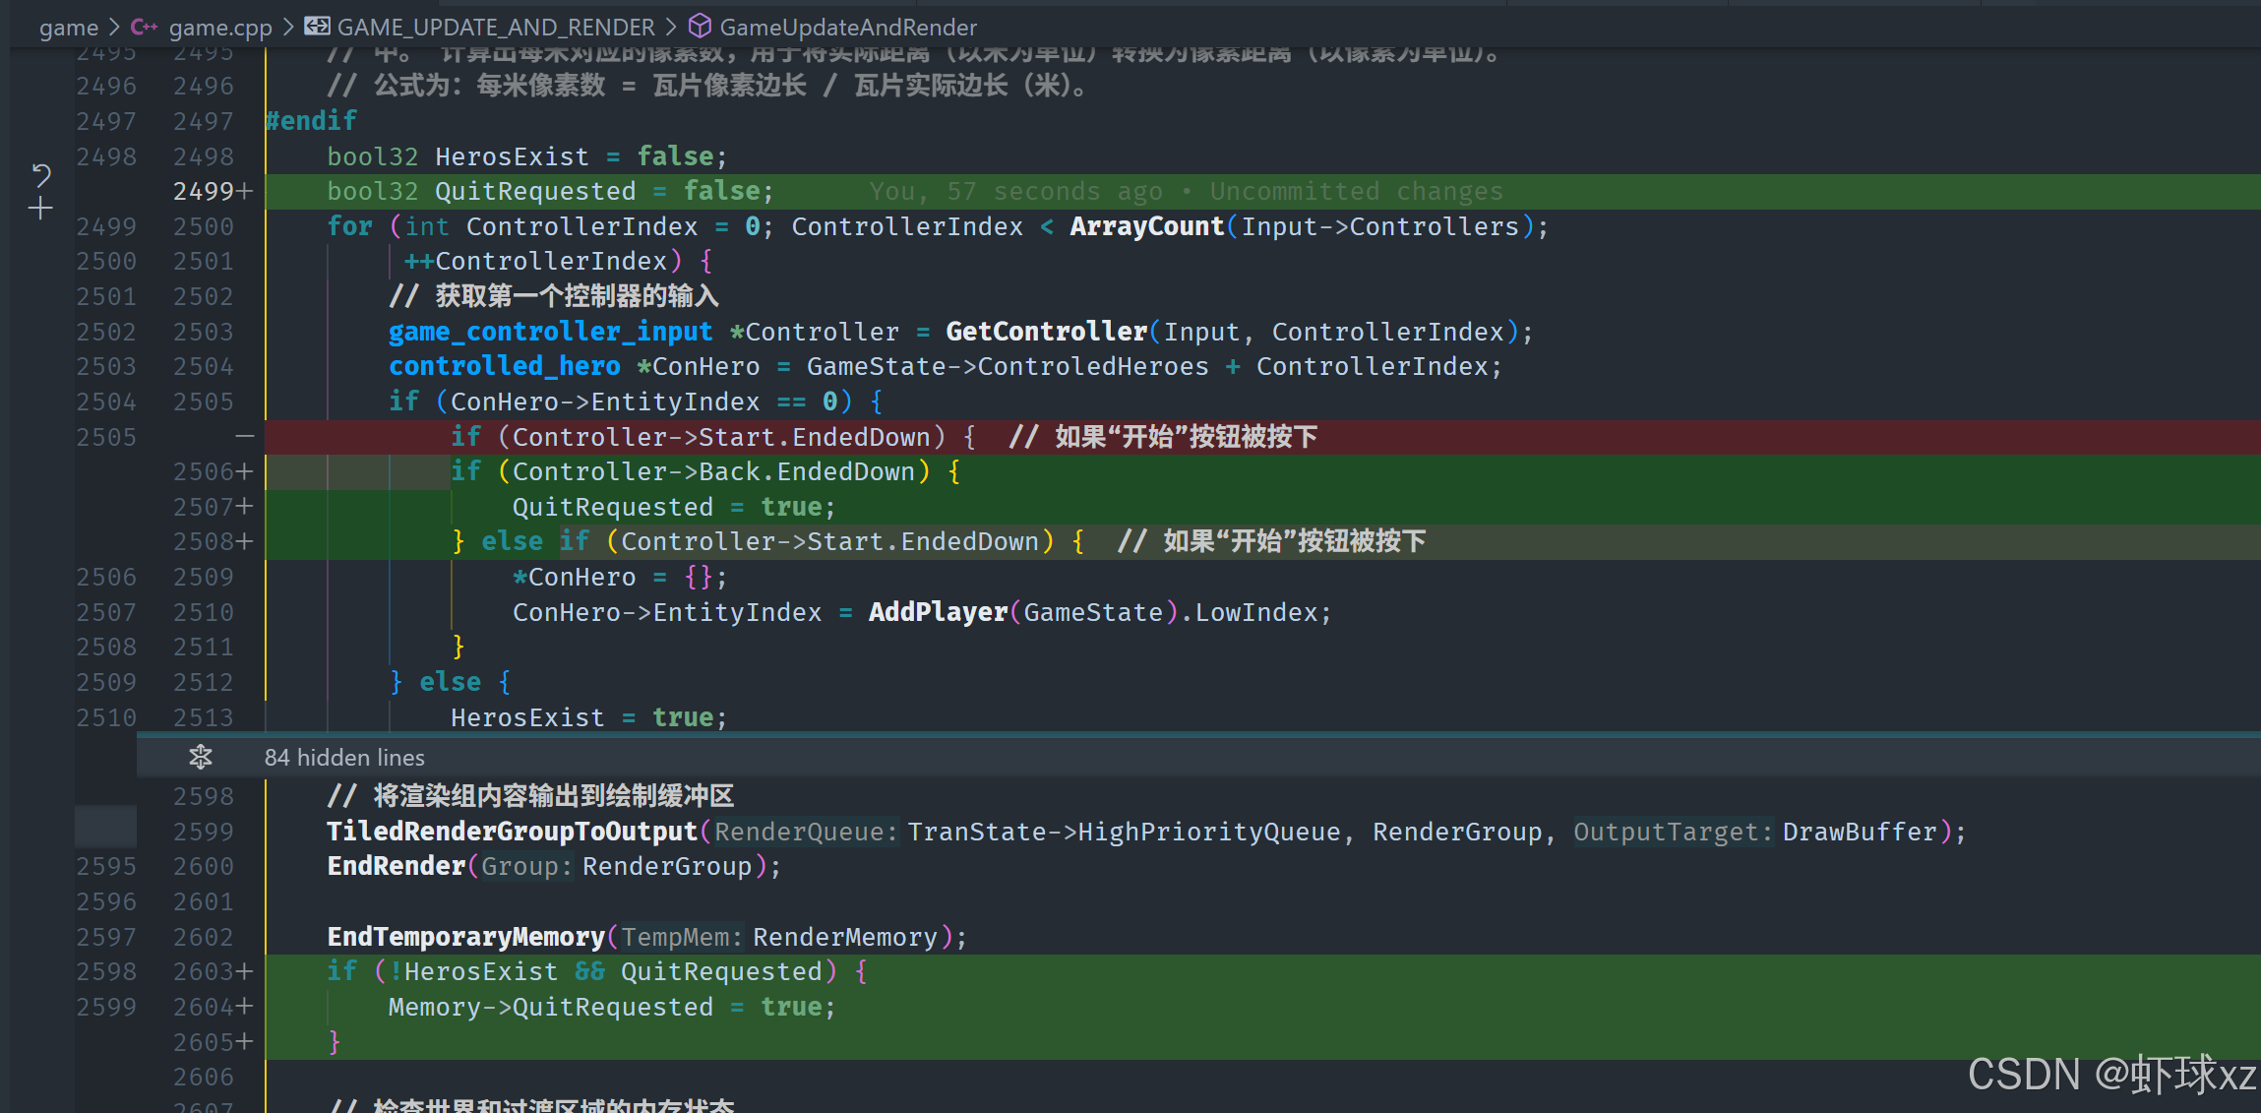Show the 84 hidden lines text bar
Image resolution: width=2261 pixels, height=1113 pixels.
point(344,757)
